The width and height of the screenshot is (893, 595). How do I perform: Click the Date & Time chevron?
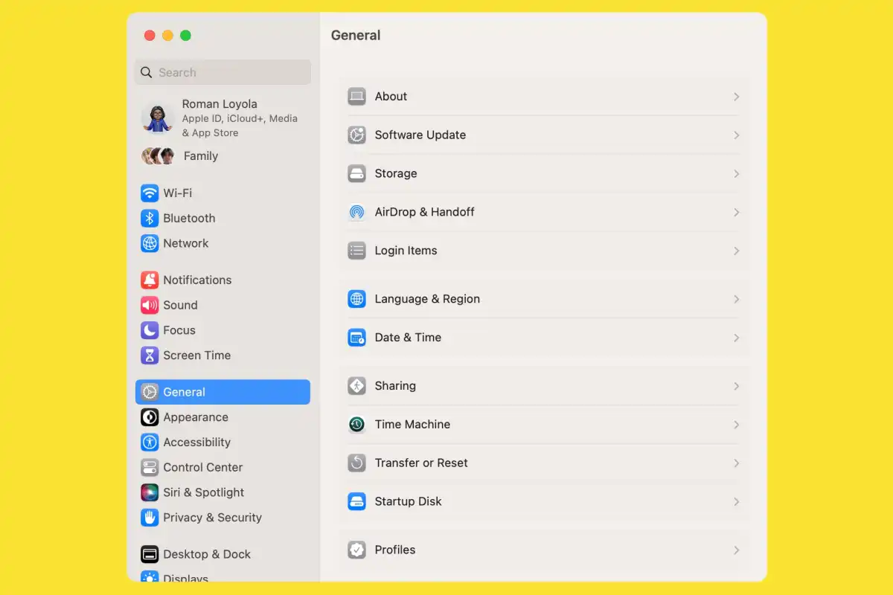tap(736, 338)
